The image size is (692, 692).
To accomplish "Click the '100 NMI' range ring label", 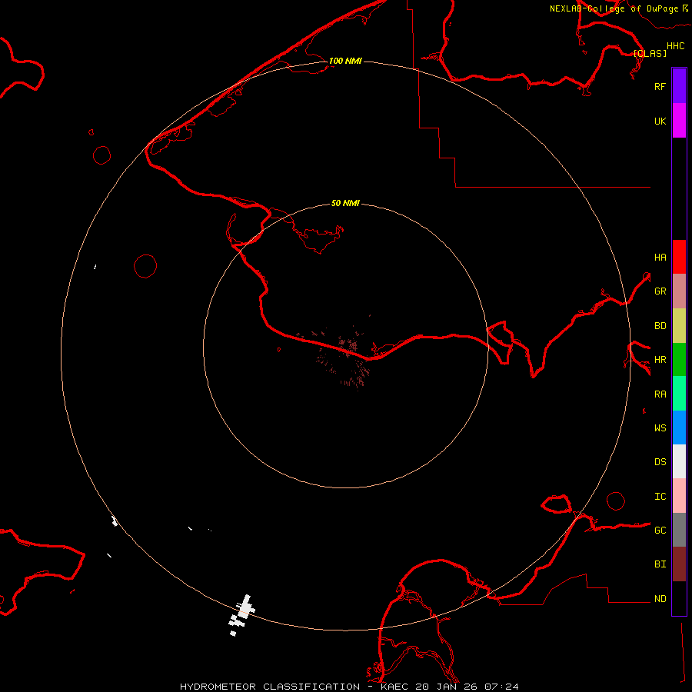I will 345,61.
